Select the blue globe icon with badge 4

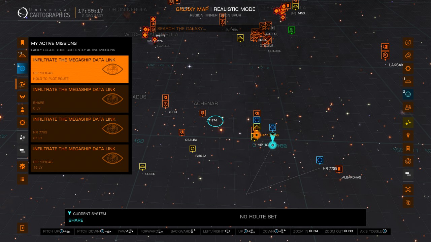pos(23,68)
